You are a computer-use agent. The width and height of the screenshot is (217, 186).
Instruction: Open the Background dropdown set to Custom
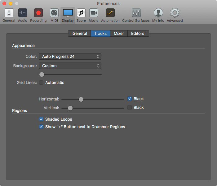pyautogui.click(x=70, y=66)
